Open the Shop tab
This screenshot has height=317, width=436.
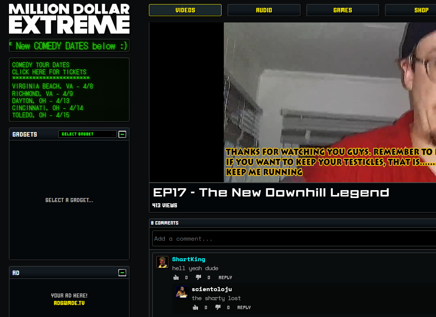tap(411, 10)
